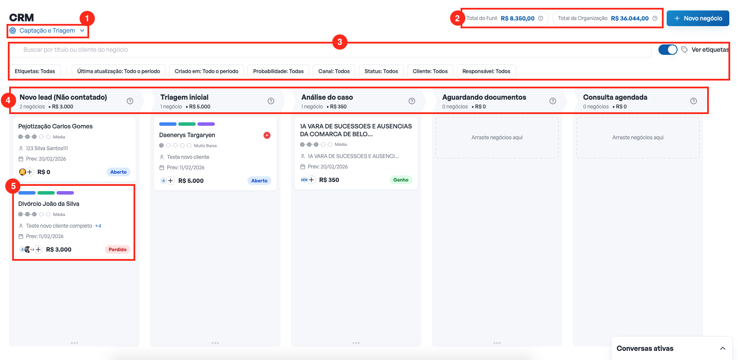Click the Análise do caso column bottom drag handle
The width and height of the screenshot is (738, 360).
pos(356,343)
